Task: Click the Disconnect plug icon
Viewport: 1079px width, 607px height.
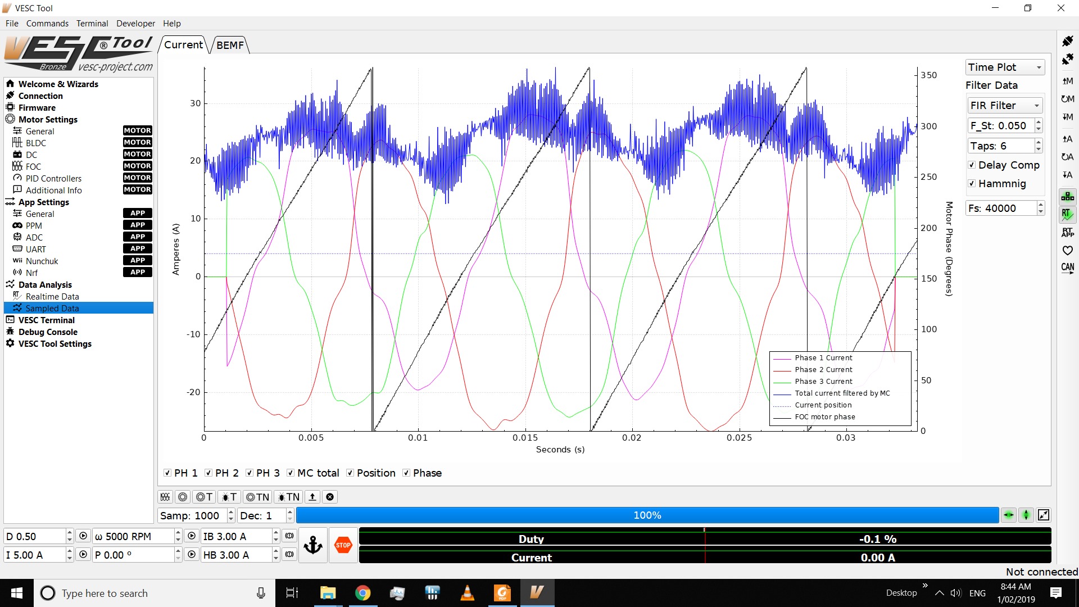Action: (x=1068, y=59)
